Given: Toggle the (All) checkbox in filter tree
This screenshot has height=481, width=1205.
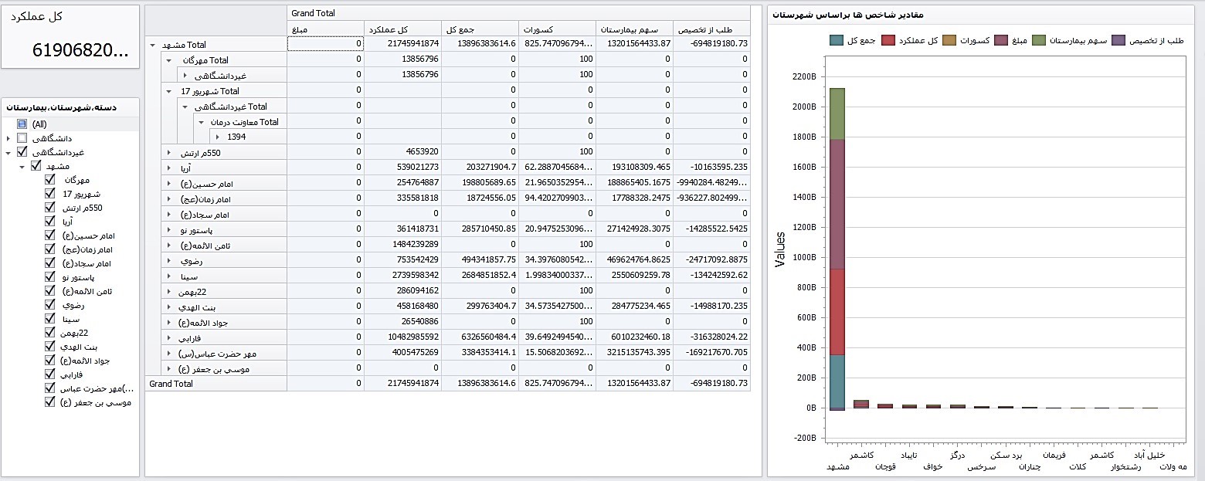Looking at the screenshot, I should click(22, 124).
